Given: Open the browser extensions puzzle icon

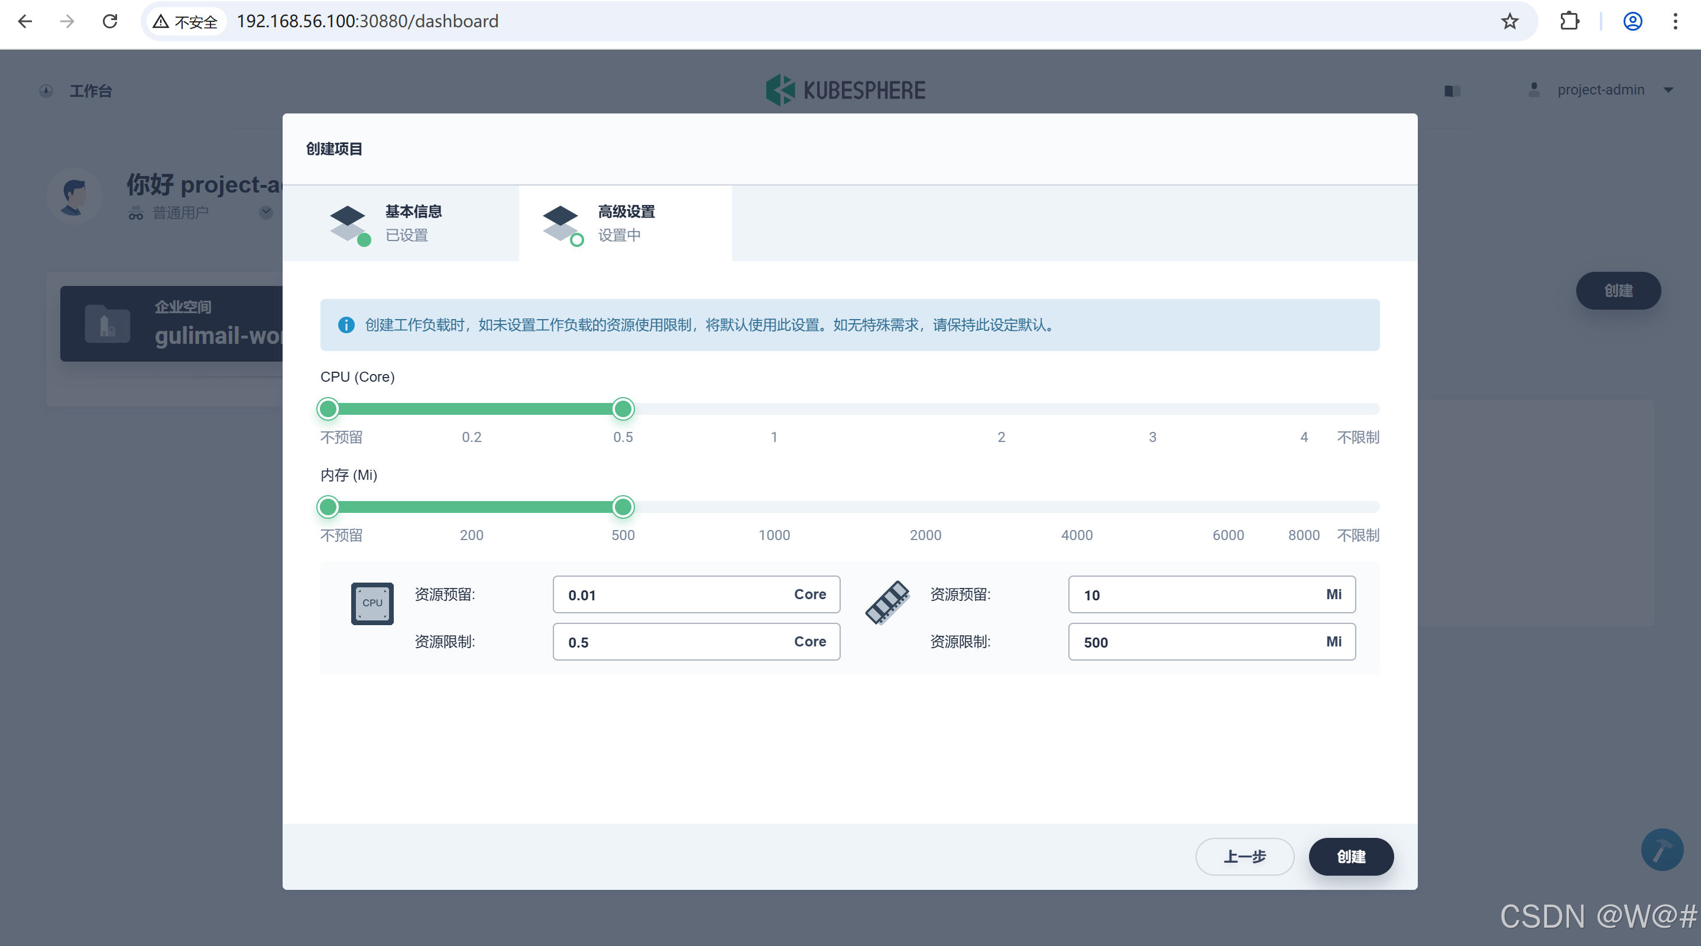Looking at the screenshot, I should (1570, 21).
